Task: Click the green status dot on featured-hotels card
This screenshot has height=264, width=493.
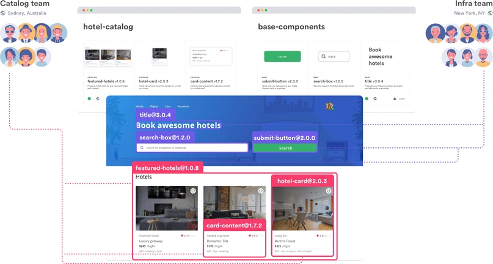Action: coord(89,99)
